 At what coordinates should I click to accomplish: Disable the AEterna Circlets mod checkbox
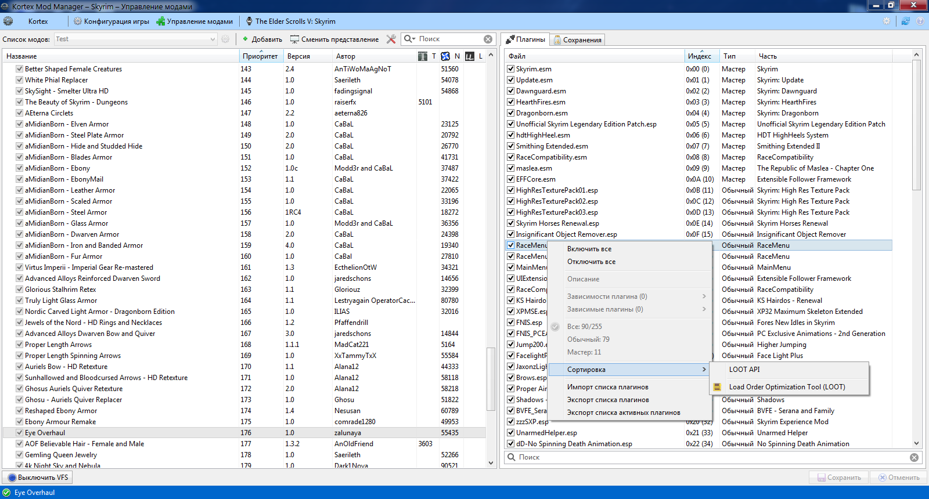point(20,113)
